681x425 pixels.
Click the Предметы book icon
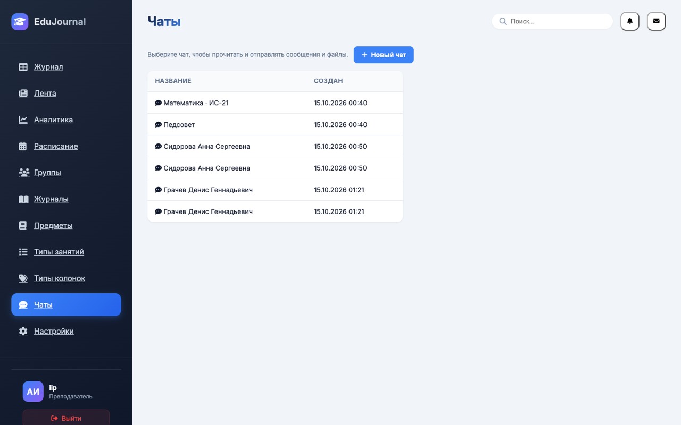(23, 225)
